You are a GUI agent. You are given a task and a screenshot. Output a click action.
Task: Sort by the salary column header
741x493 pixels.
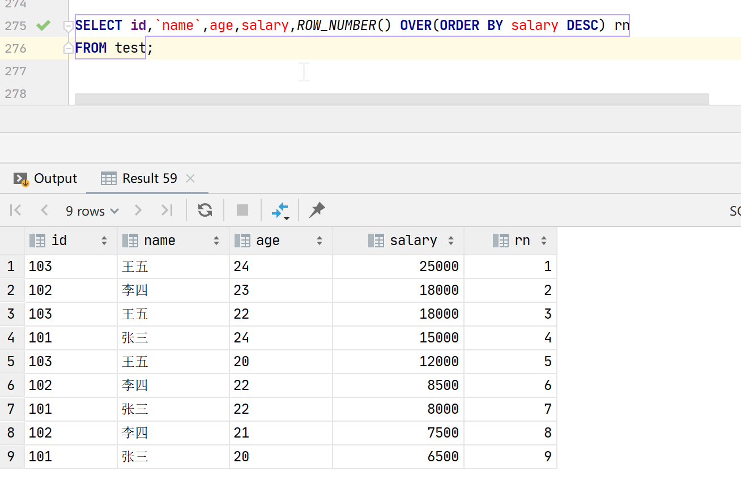[x=413, y=241]
